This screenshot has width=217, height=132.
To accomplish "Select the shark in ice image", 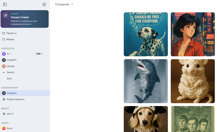I will click(146, 81).
